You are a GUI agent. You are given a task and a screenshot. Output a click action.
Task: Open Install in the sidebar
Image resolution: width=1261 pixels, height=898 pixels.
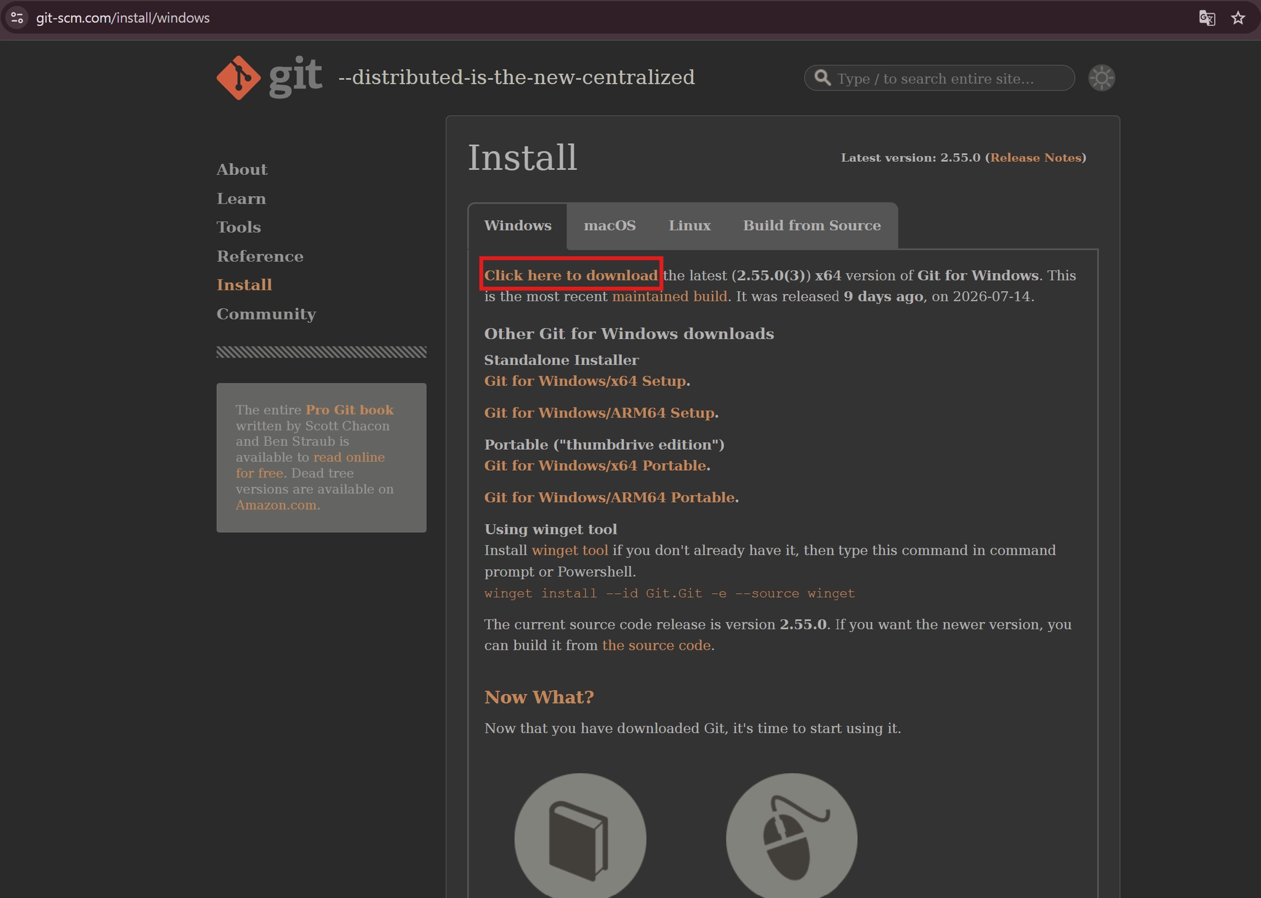coord(244,285)
